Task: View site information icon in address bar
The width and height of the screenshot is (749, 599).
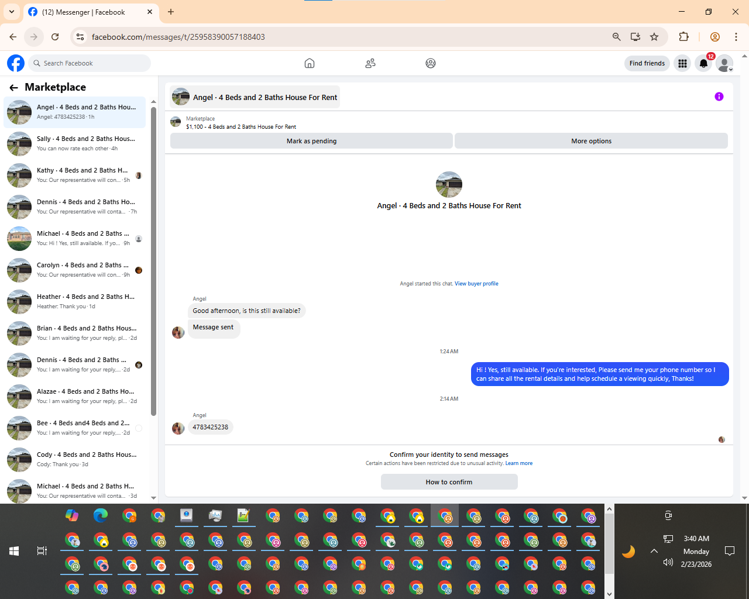Action: (81, 37)
